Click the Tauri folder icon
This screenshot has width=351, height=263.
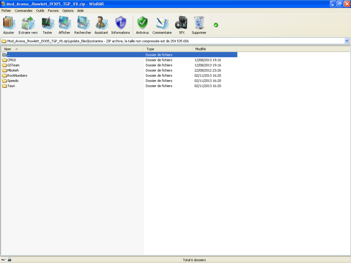(x=4, y=86)
